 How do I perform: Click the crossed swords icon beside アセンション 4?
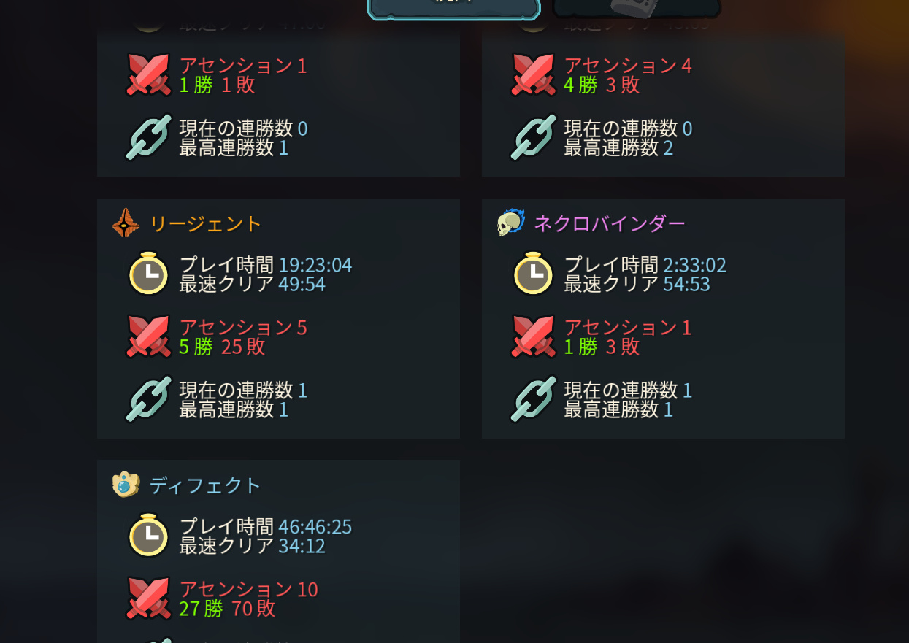pyautogui.click(x=534, y=74)
